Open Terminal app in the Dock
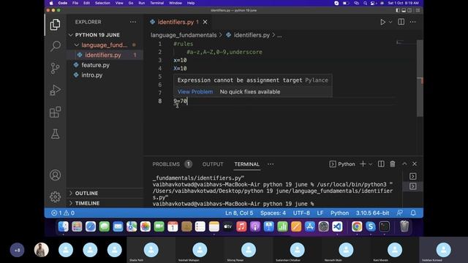The image size is (468, 263). [384, 226]
